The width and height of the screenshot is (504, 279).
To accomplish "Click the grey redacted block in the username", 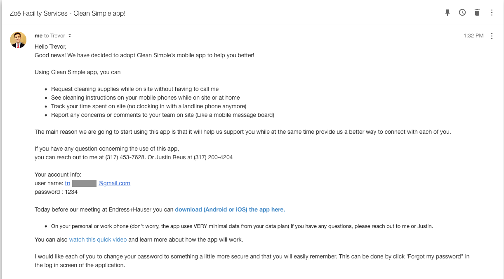I will pyautogui.click(x=84, y=183).
